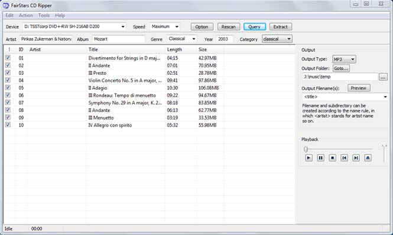Viewport: 393px width, 235px height.
Task: Select track title Divertimento for Strings in D maj...
Action: click(124, 58)
